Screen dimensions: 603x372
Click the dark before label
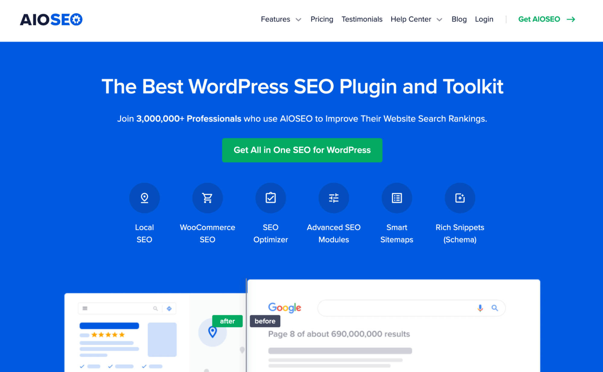pos(265,321)
